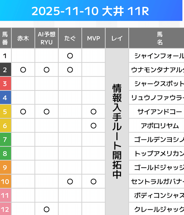Screen dimensions: 184x215
Task: Click the たぐ circle mark for horse 2
Action: tap(70, 70)
